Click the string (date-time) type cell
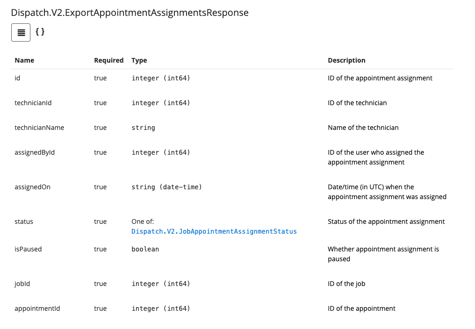The width and height of the screenshot is (475, 329). pyautogui.click(x=166, y=187)
